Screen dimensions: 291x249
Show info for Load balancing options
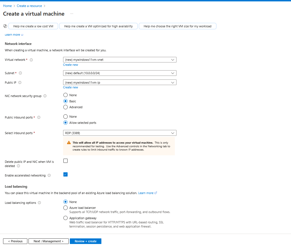coord(39,203)
